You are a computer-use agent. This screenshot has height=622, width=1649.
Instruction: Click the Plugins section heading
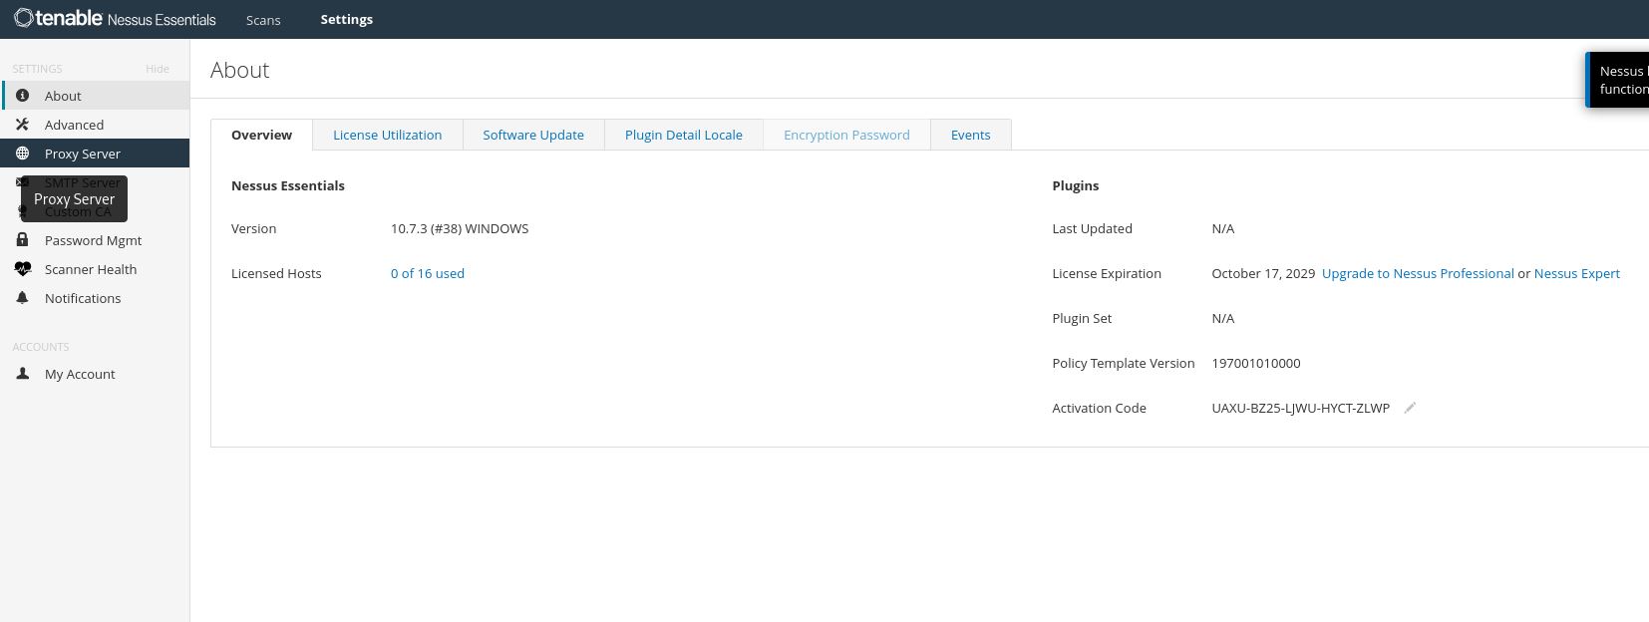tap(1076, 185)
